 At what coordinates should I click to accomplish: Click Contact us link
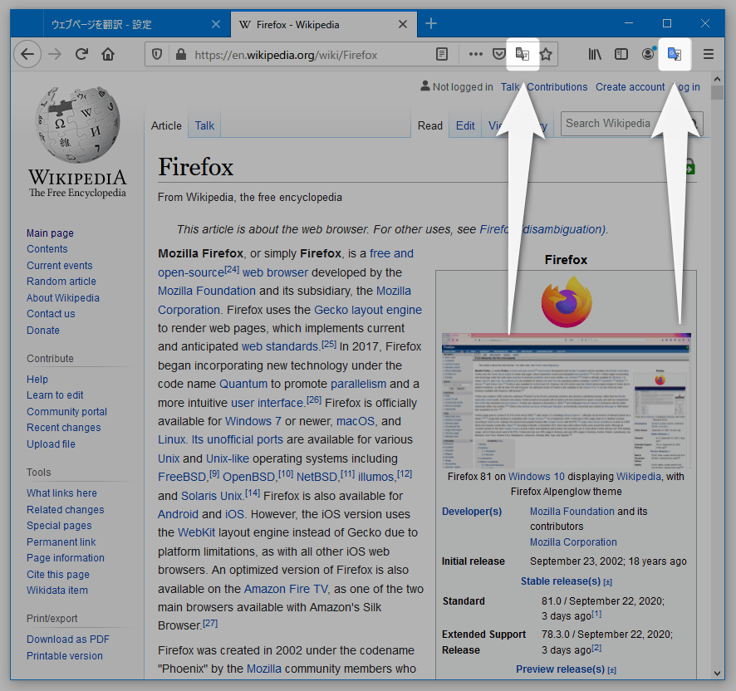click(51, 314)
